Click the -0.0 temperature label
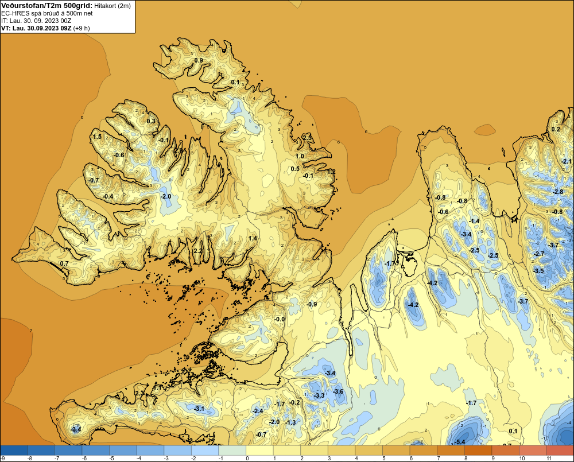This screenshot has width=574, height=462. 280,319
